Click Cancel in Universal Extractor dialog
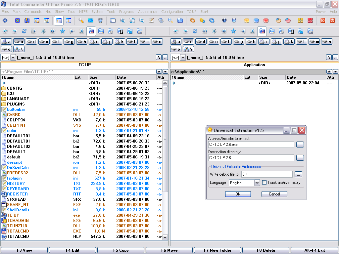339x254 pixels. point(274,194)
